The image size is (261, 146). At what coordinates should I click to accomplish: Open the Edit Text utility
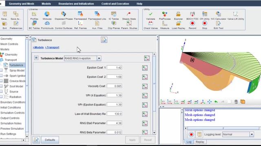(x=219, y=25)
